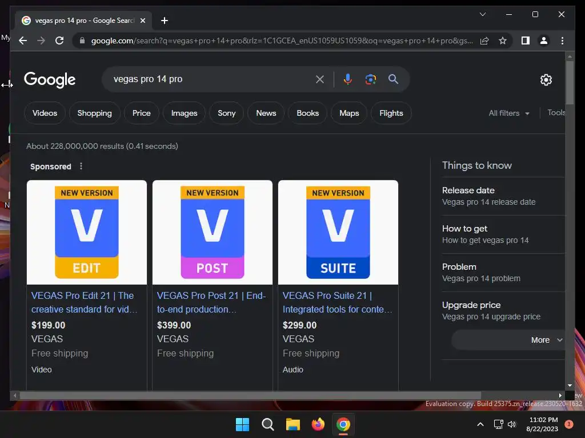Expand More things to know

coord(508,340)
